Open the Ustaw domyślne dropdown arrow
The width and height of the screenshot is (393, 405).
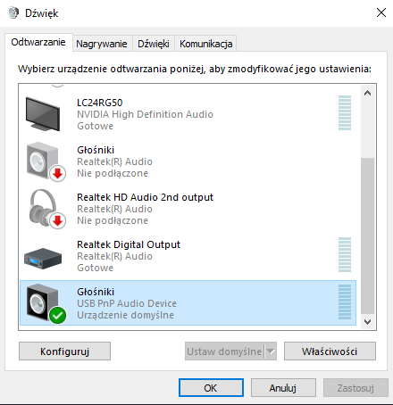click(x=271, y=351)
